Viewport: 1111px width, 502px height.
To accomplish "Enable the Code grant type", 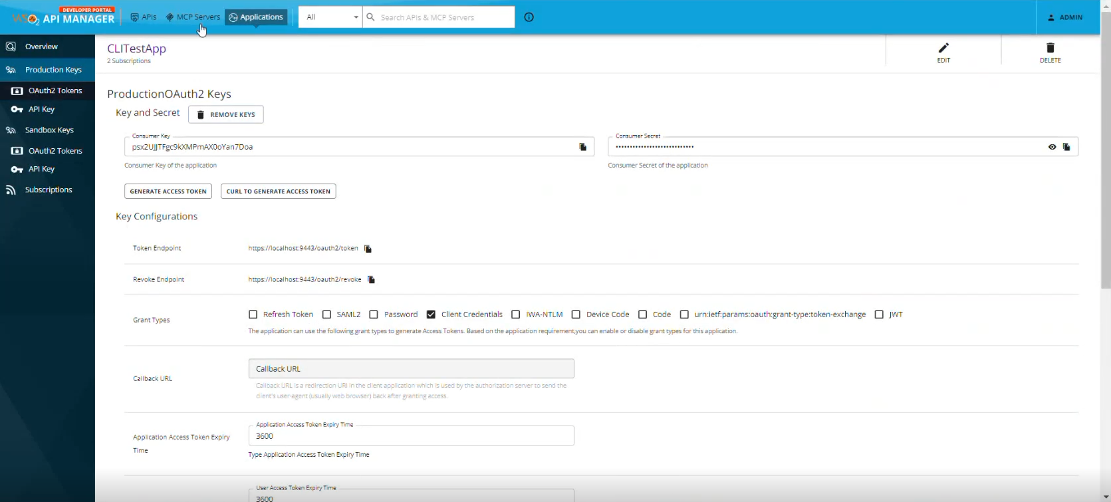I will click(x=642, y=314).
